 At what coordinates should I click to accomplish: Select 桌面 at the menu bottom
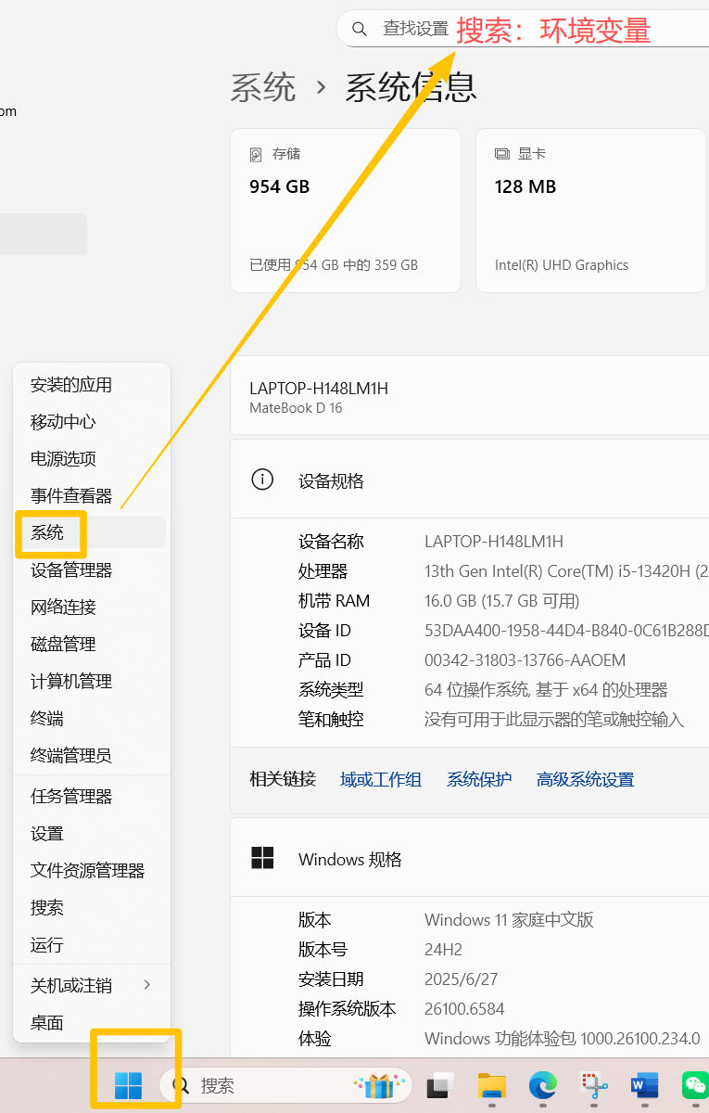[92, 1022]
